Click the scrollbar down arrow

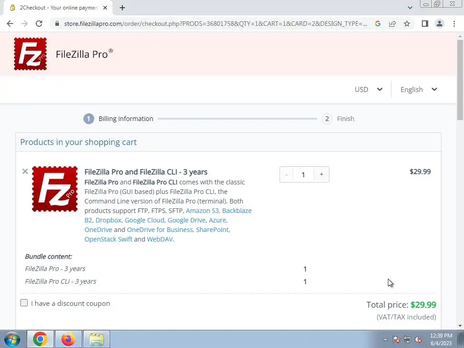(460, 326)
